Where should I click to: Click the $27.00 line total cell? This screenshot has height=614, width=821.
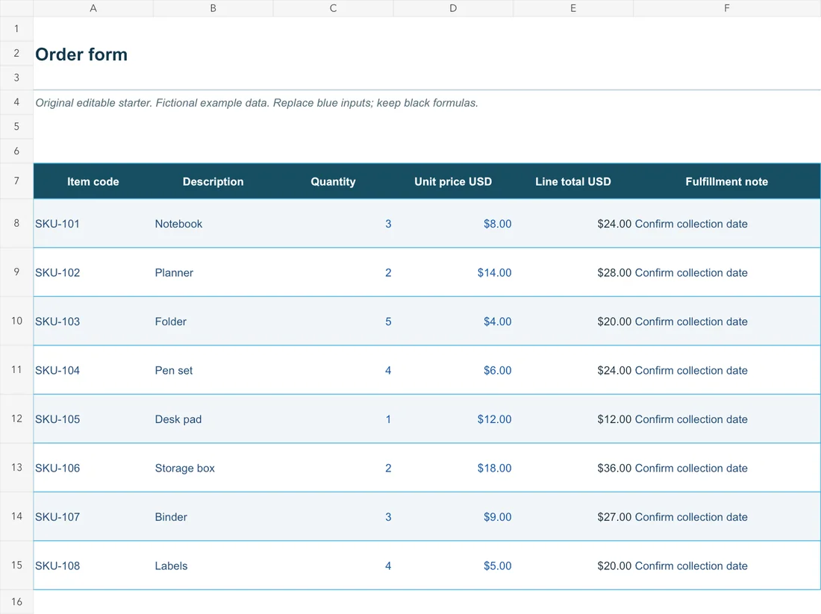(x=572, y=516)
